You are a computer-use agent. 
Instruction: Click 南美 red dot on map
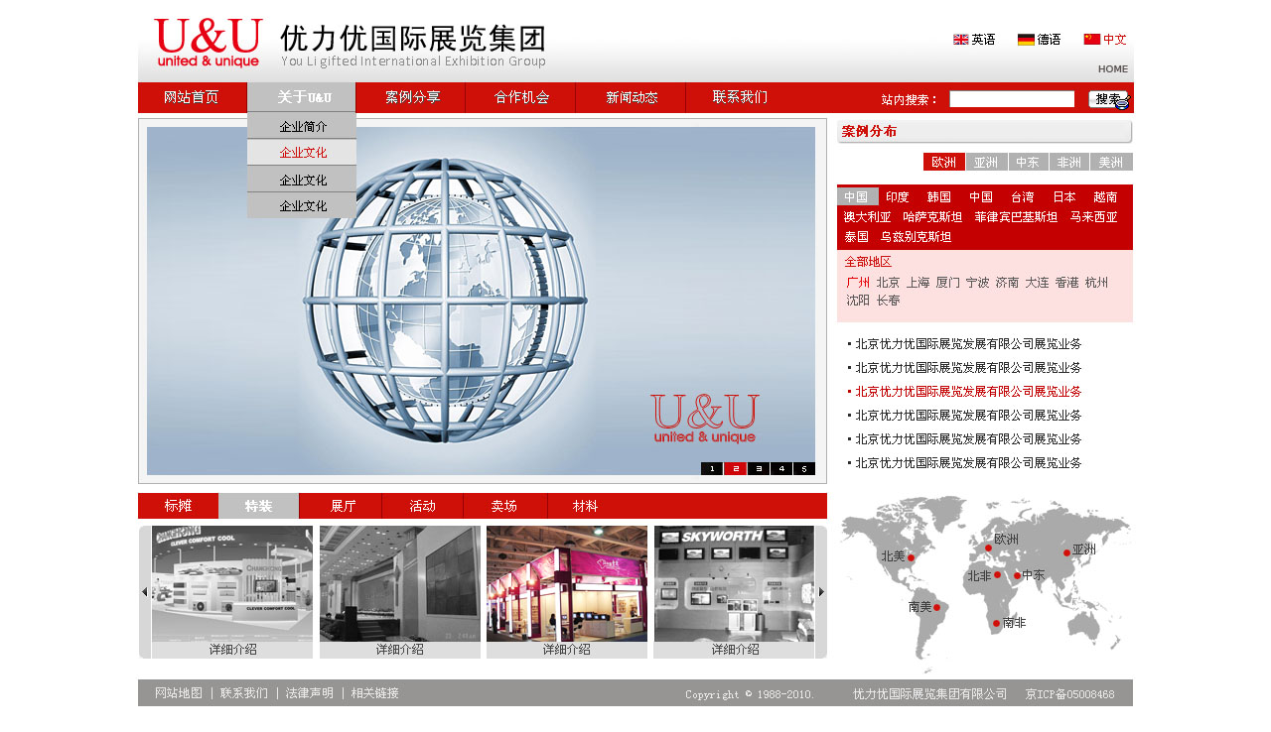click(936, 607)
